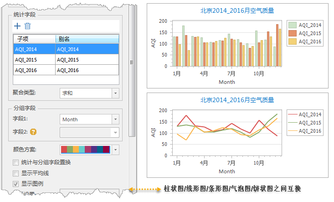
Task: Click the color scheme swatch strip
Action: pos(85,150)
